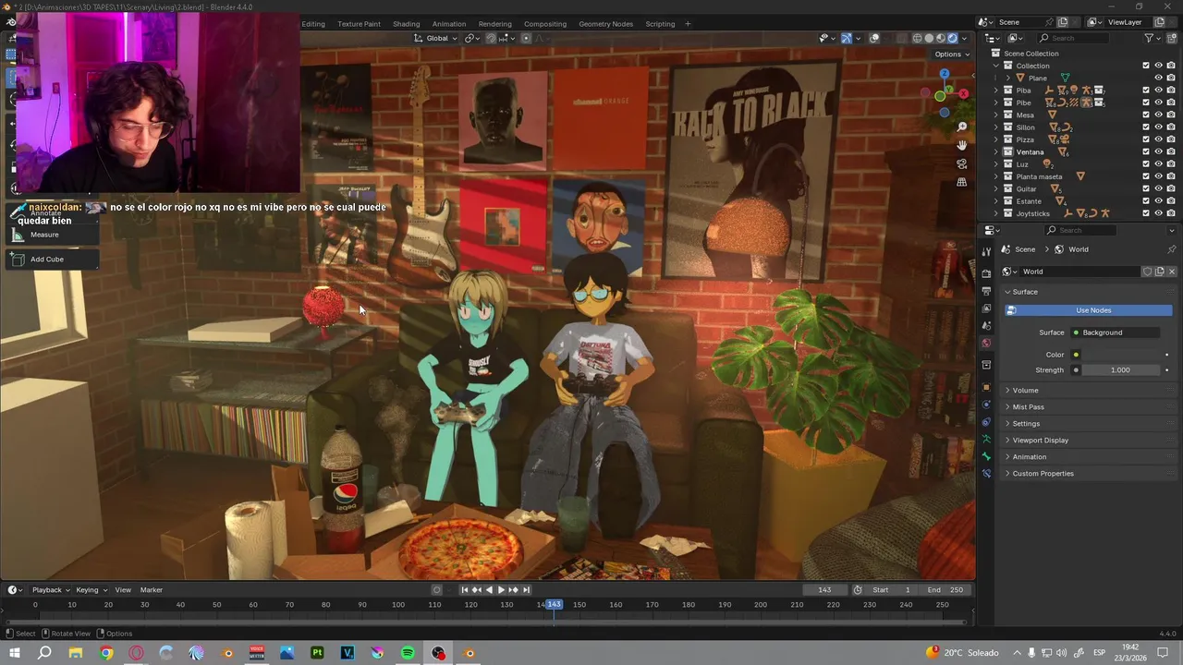Expand the Joytsticks collection
This screenshot has width=1183, height=665.
coord(996,213)
